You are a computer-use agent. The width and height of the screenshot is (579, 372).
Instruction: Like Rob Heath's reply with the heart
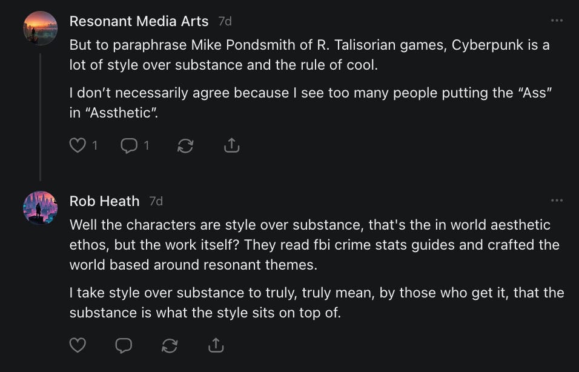click(78, 345)
